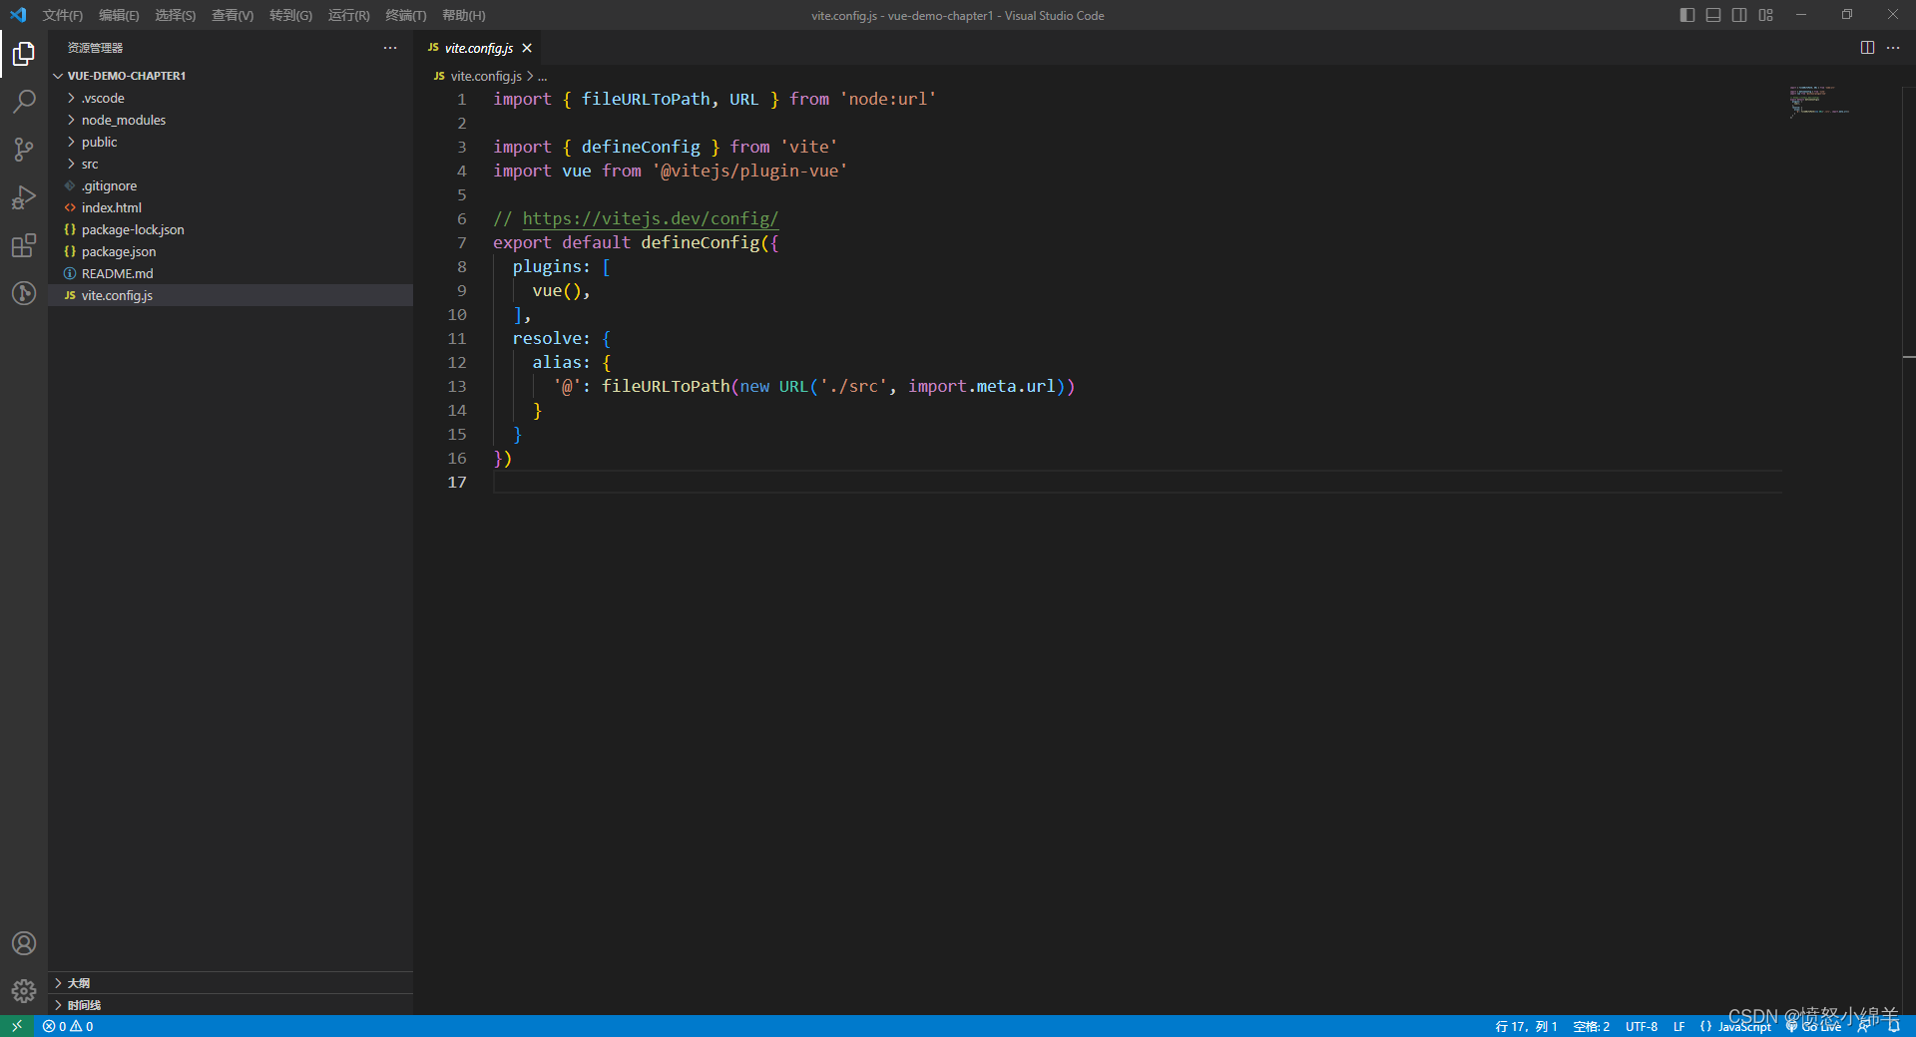The width and height of the screenshot is (1916, 1037).
Task: Place cursor on 'node:url' import string
Action: pos(887,99)
